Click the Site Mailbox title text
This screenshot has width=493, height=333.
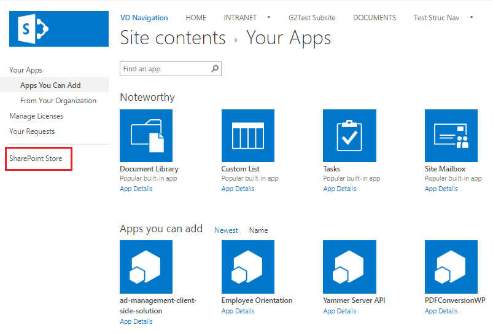445,169
